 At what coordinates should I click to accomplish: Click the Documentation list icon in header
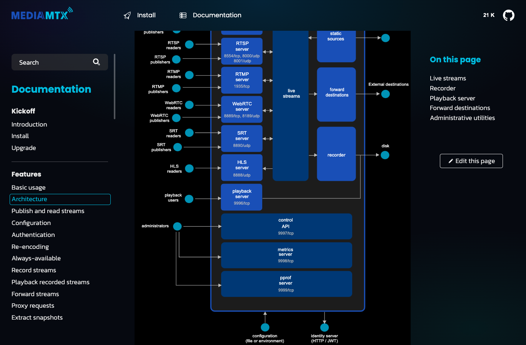coord(183,15)
